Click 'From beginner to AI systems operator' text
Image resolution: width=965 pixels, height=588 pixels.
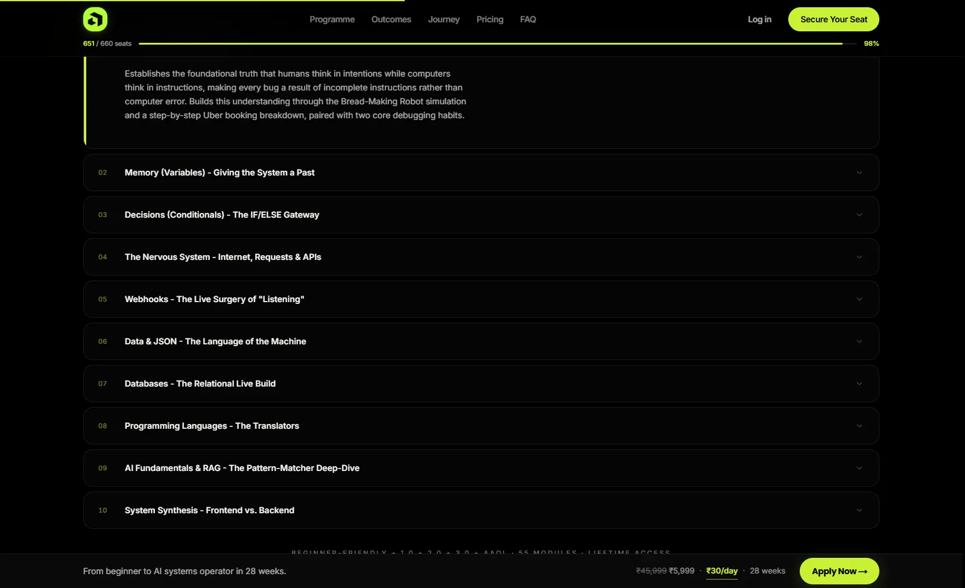pos(185,571)
